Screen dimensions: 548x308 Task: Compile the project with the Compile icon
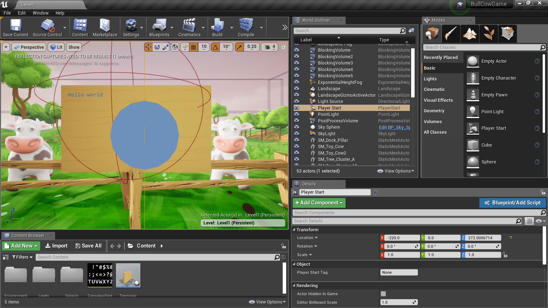(246, 28)
